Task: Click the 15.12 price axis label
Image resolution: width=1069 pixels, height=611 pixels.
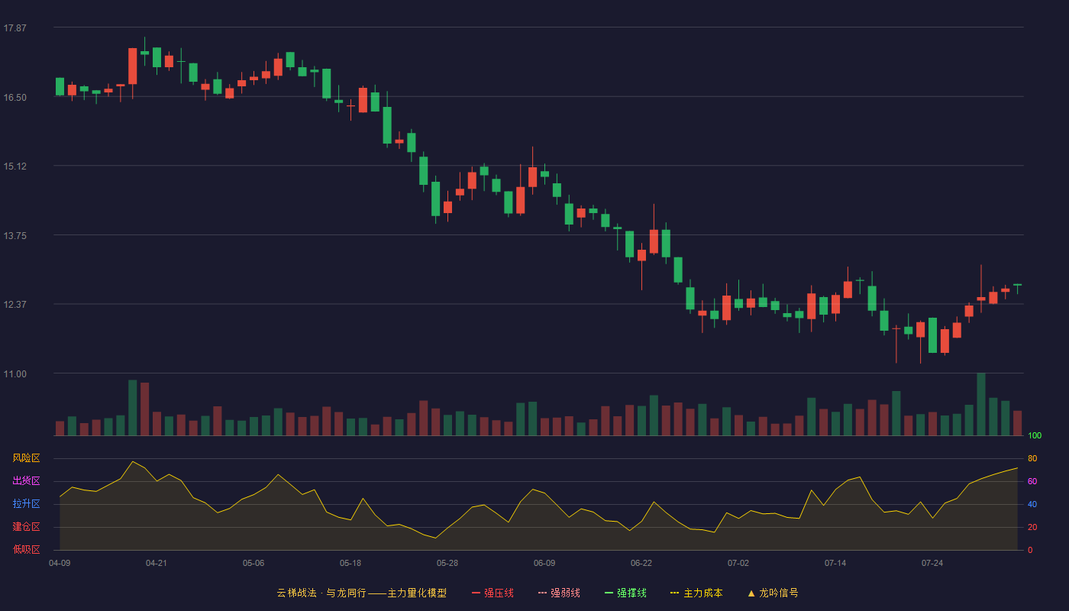Action: pos(15,166)
